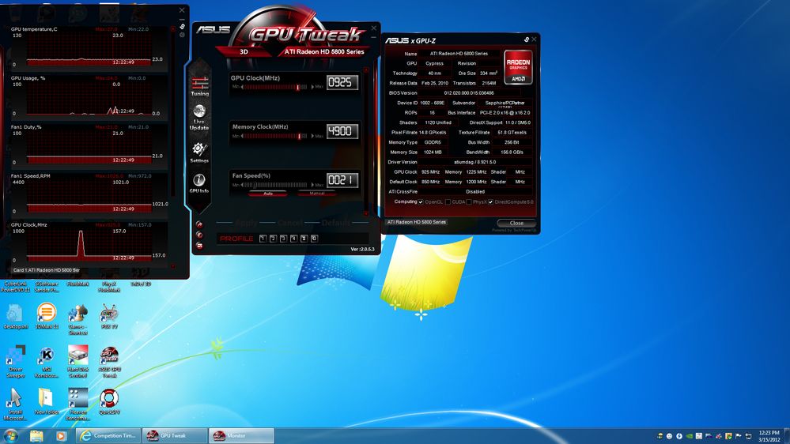Click the bottom small red icon below GPU Tweak sidebar

pos(199,246)
